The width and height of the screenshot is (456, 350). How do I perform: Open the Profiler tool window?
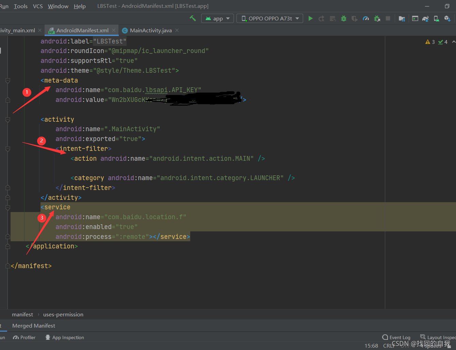24,337
